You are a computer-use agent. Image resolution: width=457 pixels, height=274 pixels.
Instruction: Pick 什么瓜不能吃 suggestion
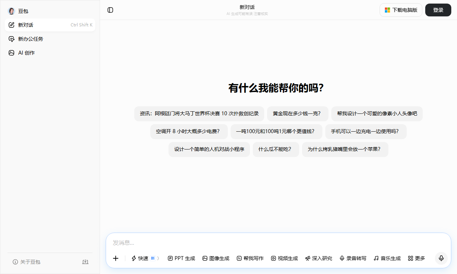(x=276, y=149)
